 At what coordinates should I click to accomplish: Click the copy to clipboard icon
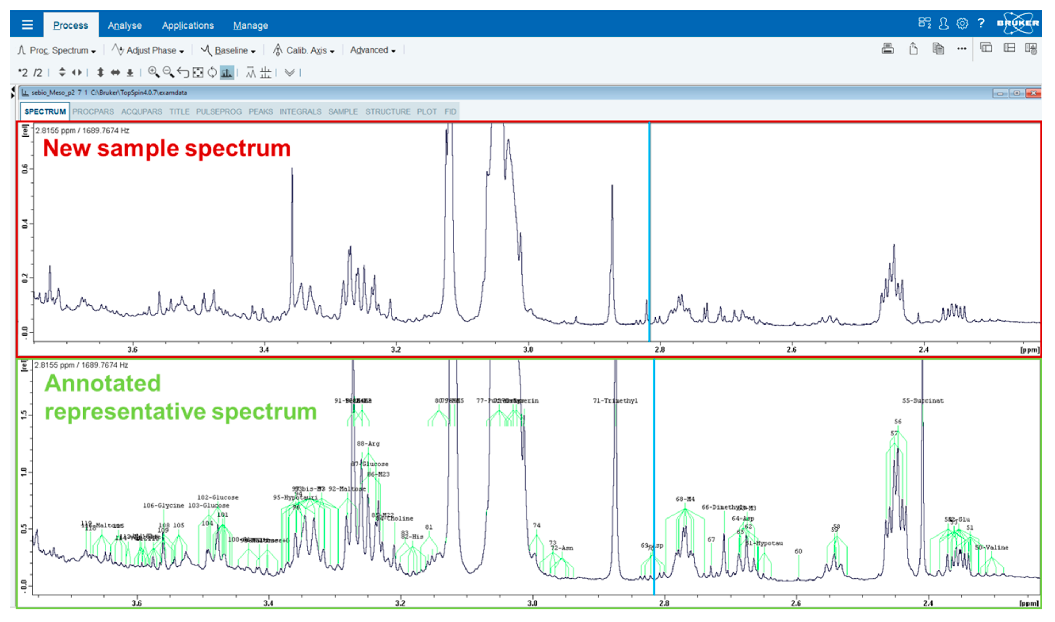point(938,49)
